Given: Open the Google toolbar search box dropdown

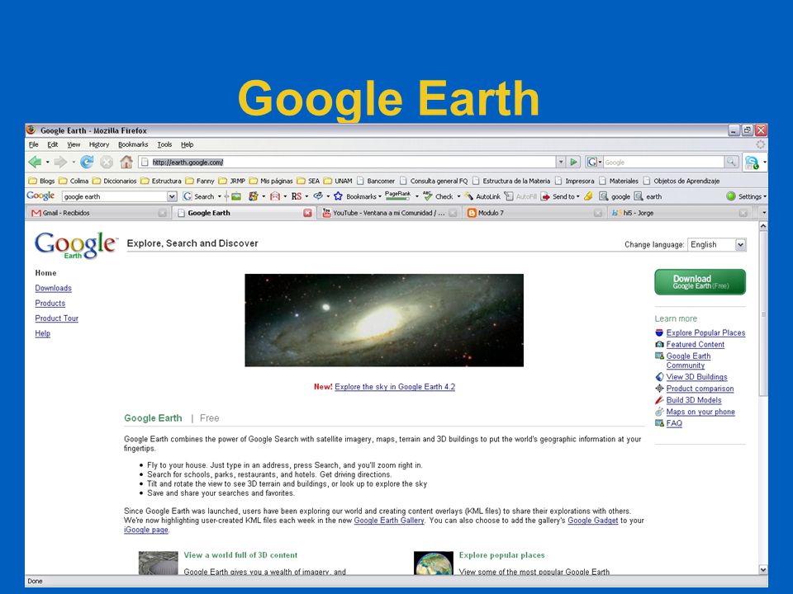Looking at the screenshot, I should click(172, 196).
